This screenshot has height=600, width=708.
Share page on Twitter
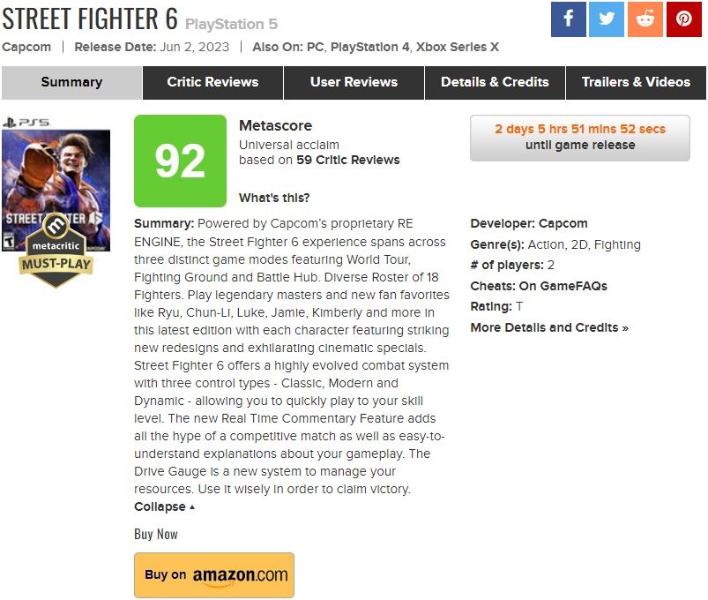pos(607,19)
